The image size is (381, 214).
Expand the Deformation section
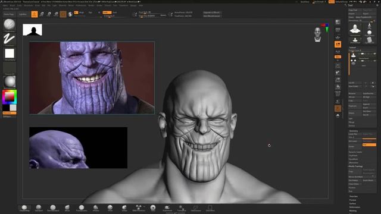tap(355, 207)
